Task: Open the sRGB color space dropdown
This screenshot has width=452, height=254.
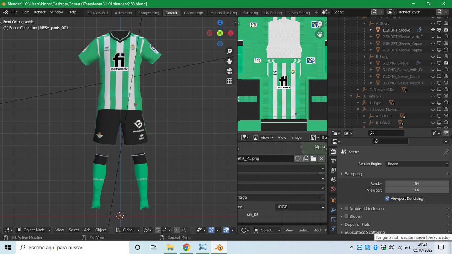Action: (x=299, y=207)
